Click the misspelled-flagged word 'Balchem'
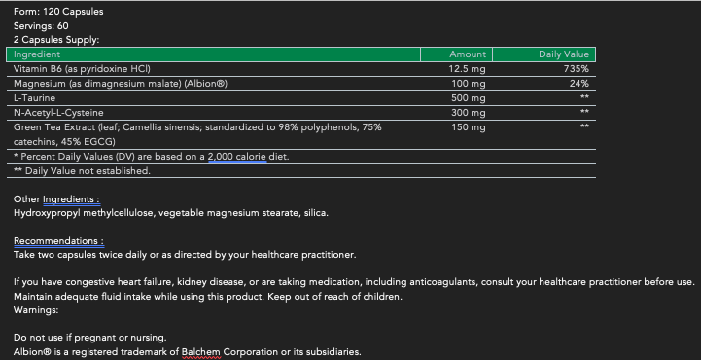The height and width of the screenshot is (360, 701). coord(201,352)
